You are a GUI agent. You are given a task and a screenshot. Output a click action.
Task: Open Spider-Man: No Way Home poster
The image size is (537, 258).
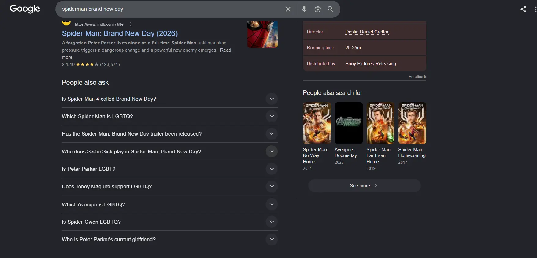(x=317, y=123)
